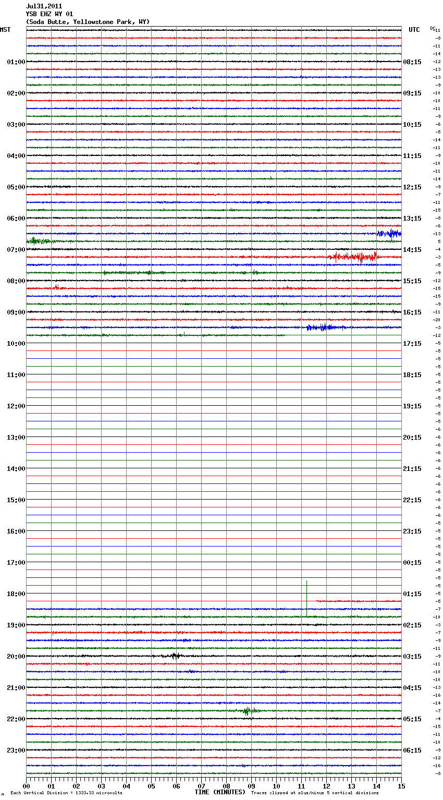Click the red seismic burst on the 07:15 trace
Image resolution: width=443 pixels, height=800 pixels.
pos(353,257)
